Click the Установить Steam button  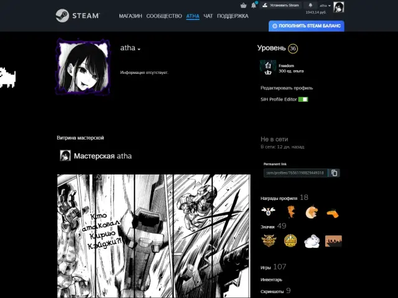(280, 5)
